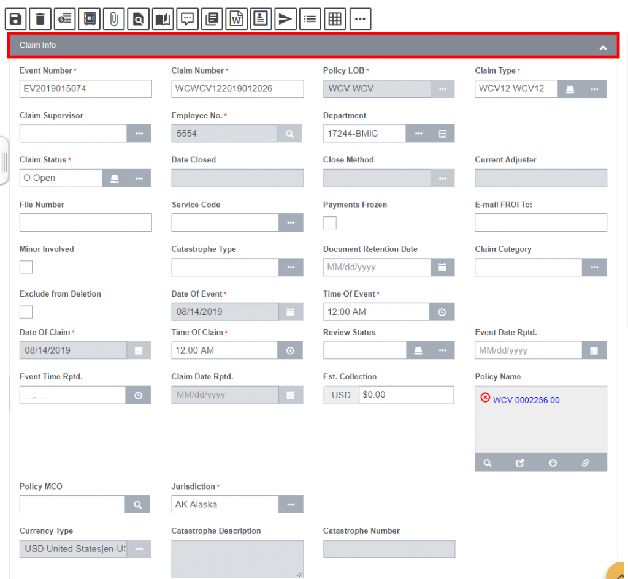The image size is (628, 579).
Task: Click the grid table toolbar icon
Action: 335,19
